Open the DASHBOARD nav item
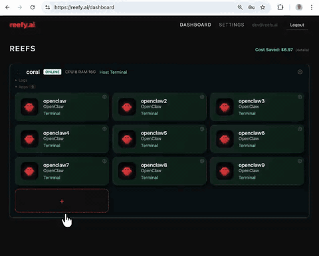The height and width of the screenshot is (256, 319). point(195,25)
